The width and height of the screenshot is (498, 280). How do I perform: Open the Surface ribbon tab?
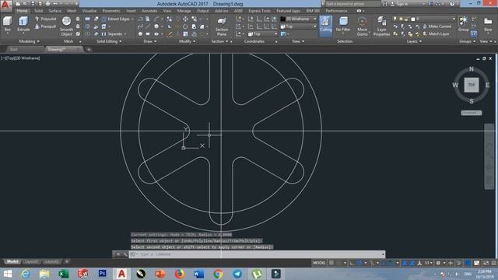pyautogui.click(x=54, y=11)
